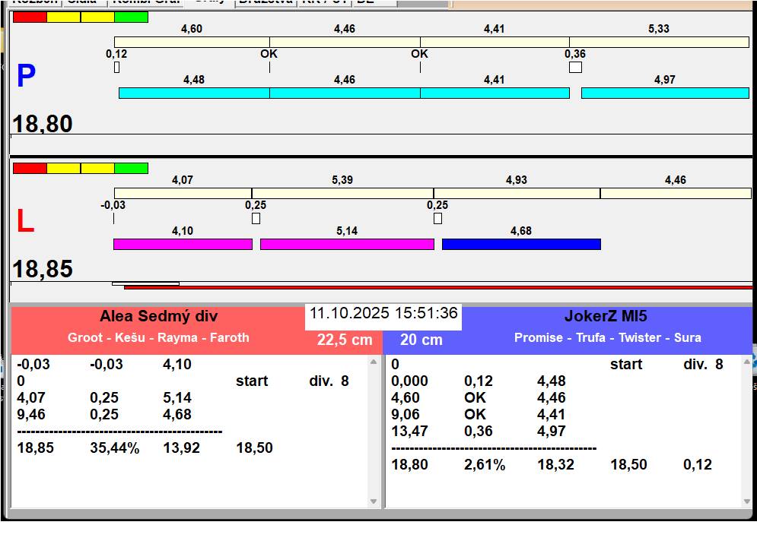Click the JokerZ MI5 team header

tap(606, 317)
